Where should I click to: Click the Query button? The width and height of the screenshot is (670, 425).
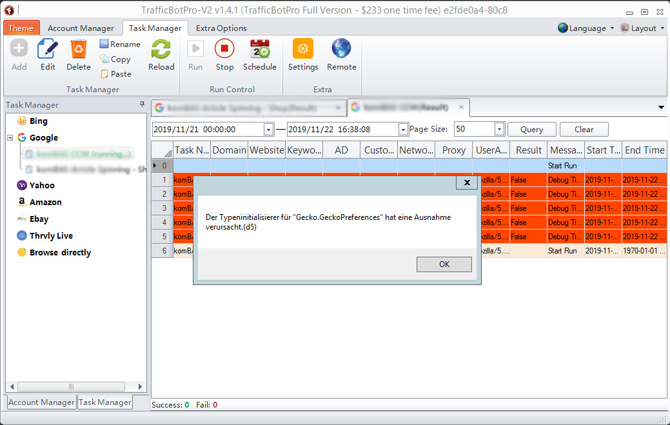tap(531, 130)
